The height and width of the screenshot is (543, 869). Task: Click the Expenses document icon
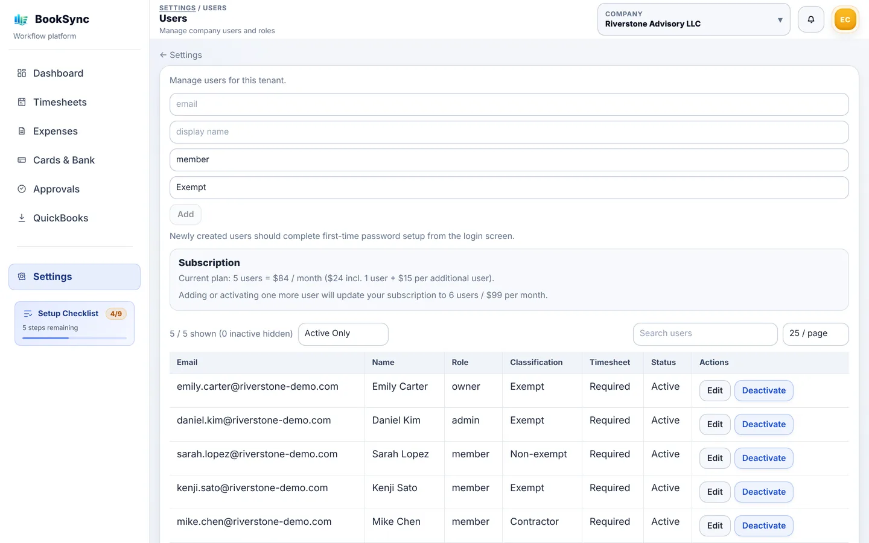pyautogui.click(x=22, y=131)
